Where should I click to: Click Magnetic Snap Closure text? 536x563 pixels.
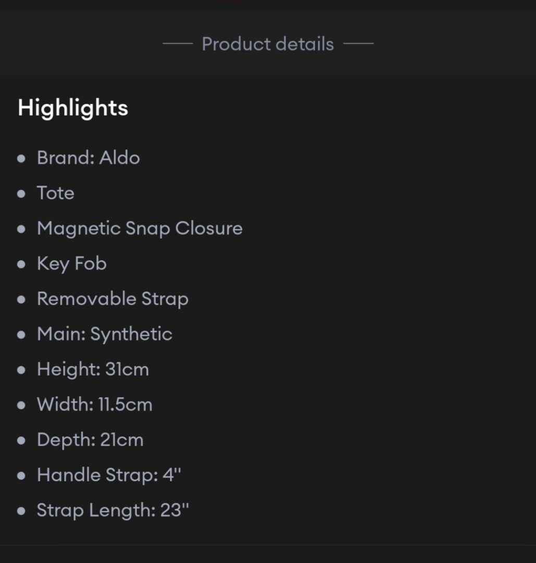point(140,228)
